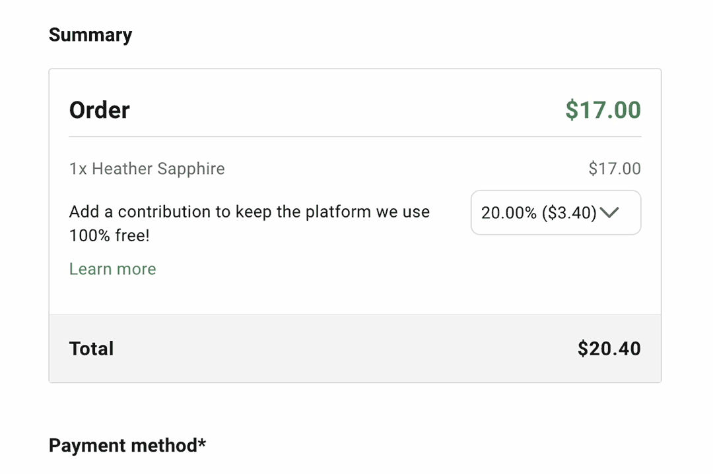Open the contribution percentage dropdown

tap(555, 212)
